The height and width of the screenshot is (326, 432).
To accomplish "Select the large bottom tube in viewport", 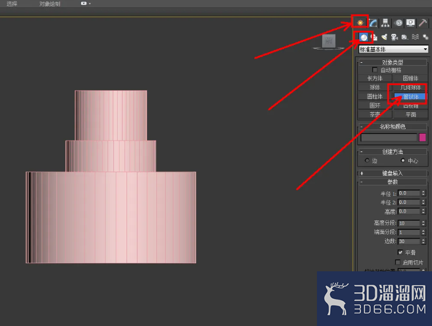I will [111, 217].
